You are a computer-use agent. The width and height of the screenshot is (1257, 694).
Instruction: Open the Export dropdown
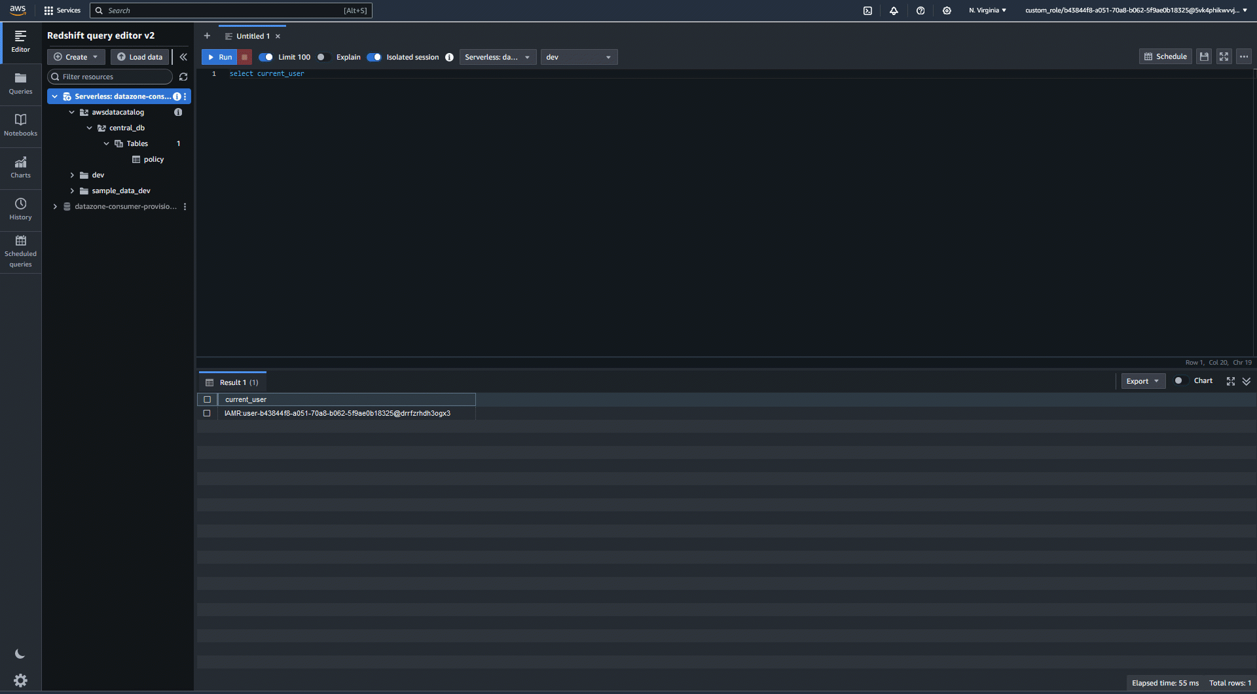coord(1143,381)
